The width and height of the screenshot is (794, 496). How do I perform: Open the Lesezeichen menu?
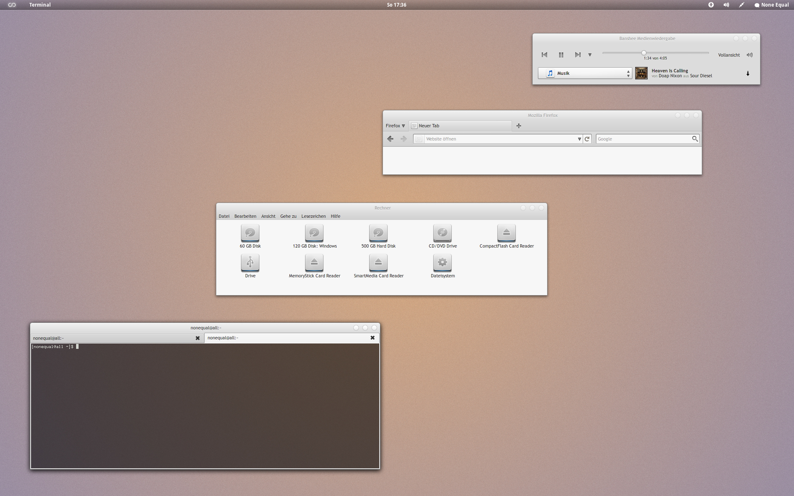313,216
